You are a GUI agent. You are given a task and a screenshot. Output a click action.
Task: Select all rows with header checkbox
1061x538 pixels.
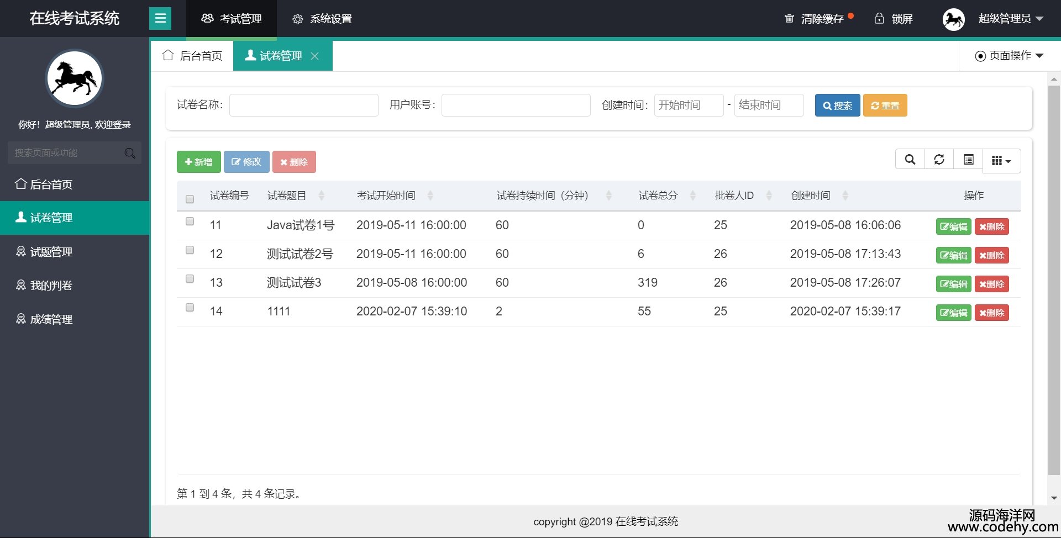(190, 199)
